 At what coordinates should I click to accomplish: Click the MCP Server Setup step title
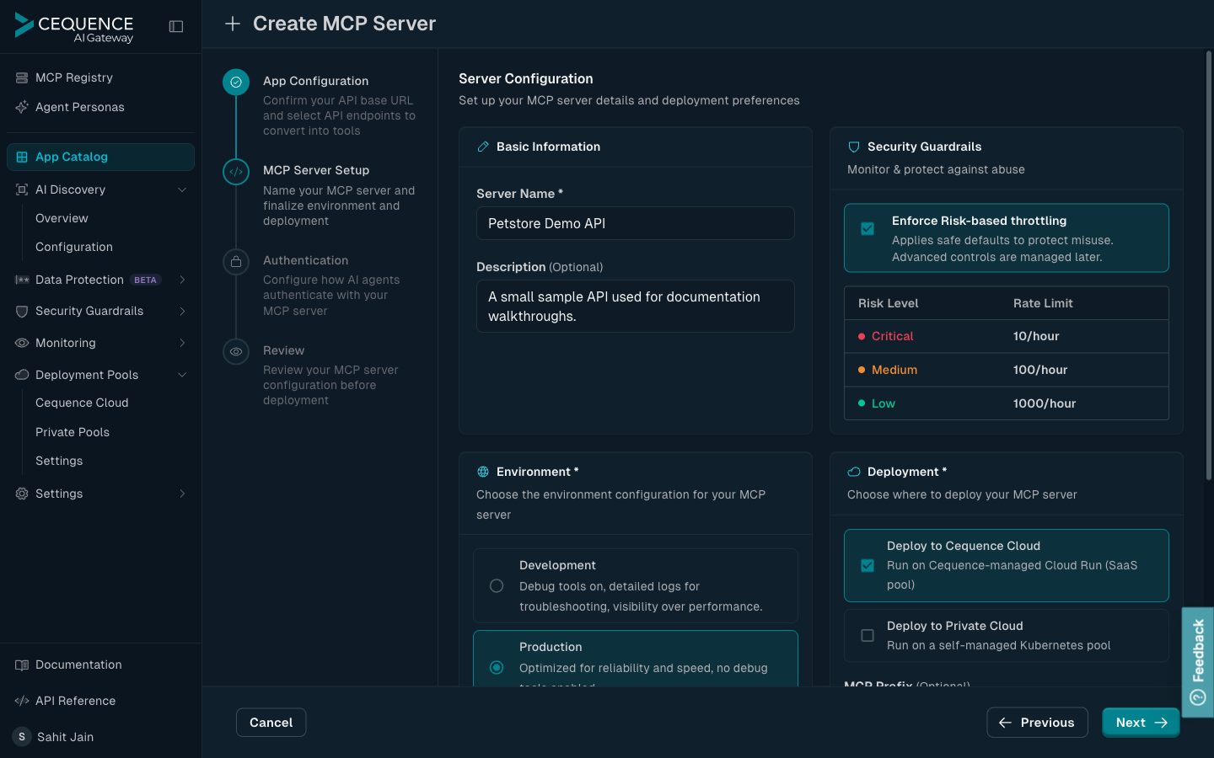coord(316,170)
